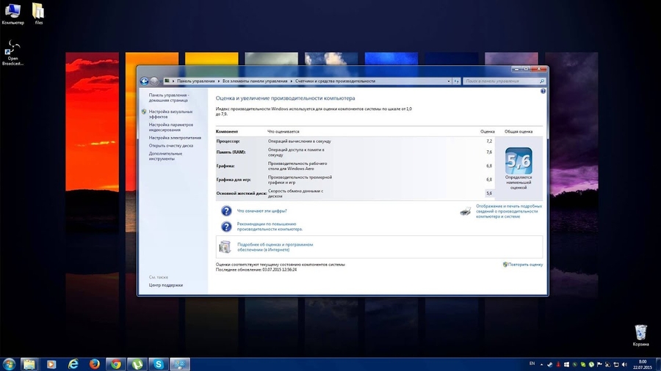Open 'Что означают эти цифры?' link
Viewport: 661px width, 371px height.
(261, 210)
